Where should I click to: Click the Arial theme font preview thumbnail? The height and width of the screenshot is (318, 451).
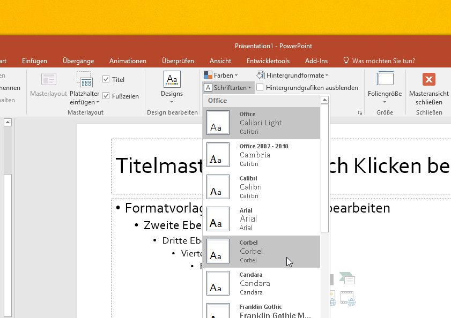[x=218, y=219]
